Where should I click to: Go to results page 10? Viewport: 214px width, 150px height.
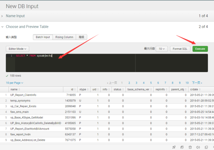[x=187, y=83]
